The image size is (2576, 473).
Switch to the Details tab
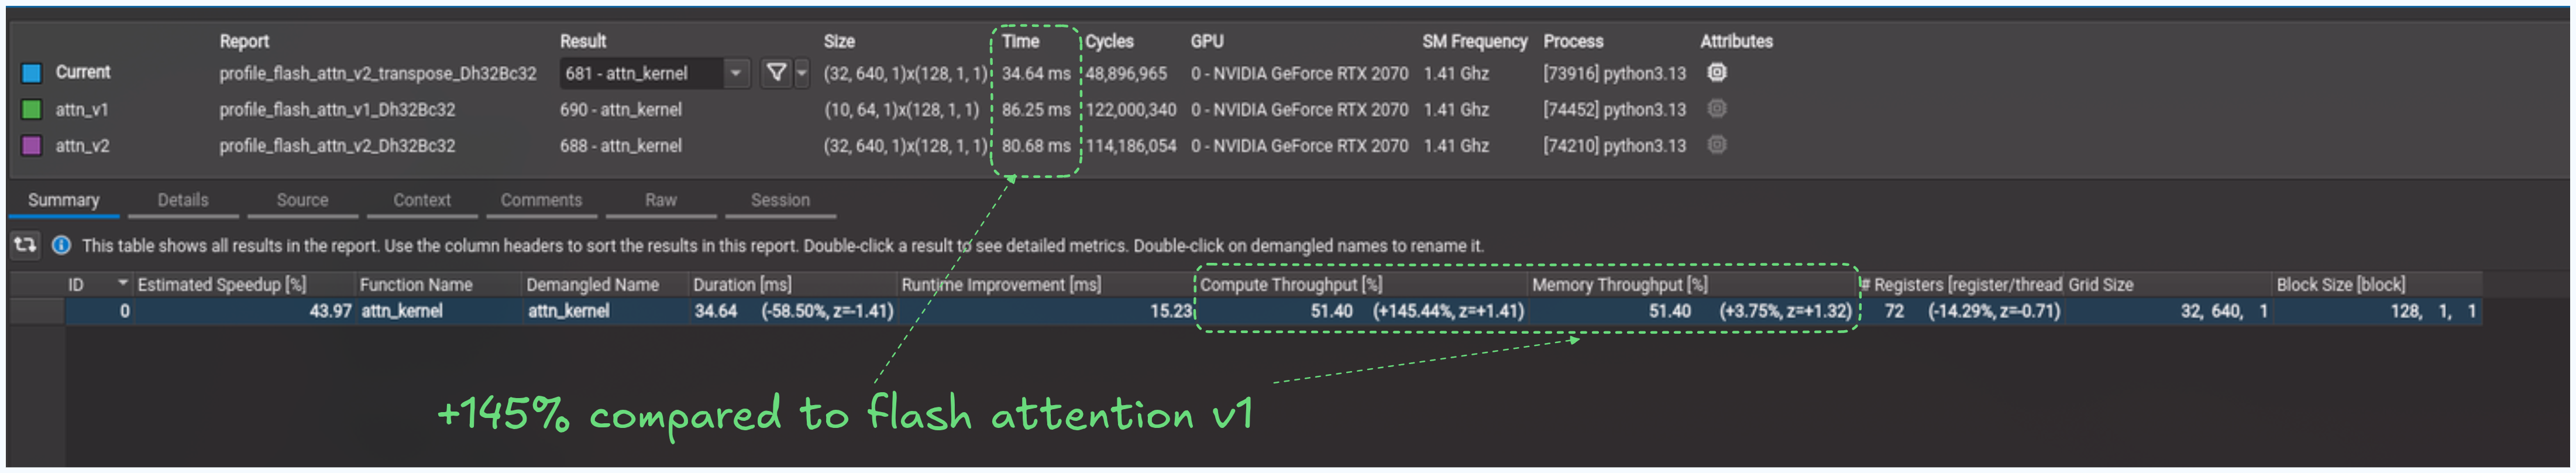coord(183,200)
